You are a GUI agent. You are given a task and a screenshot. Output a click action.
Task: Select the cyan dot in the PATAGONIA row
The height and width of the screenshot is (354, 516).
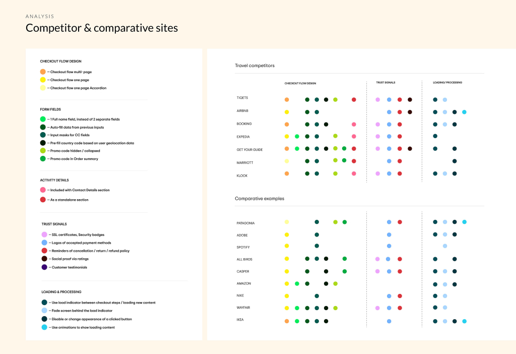coord(464,222)
